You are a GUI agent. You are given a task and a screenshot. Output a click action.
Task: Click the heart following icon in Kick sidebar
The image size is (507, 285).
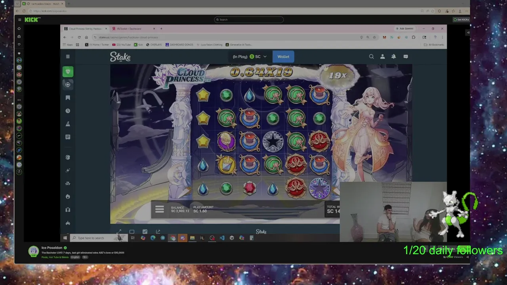[x=19, y=44]
